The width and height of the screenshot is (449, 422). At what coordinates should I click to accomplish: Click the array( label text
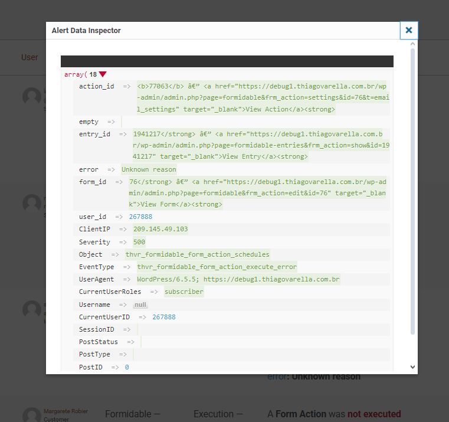tap(76, 74)
